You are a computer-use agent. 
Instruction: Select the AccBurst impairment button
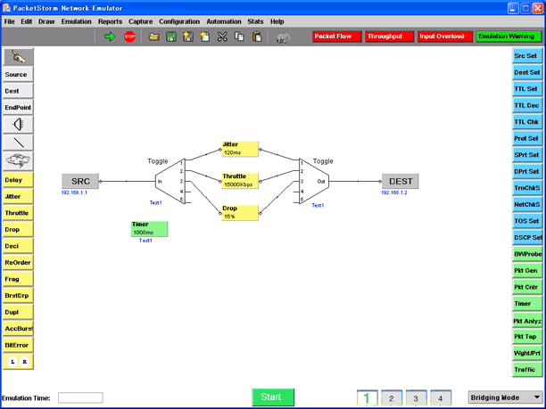point(19,329)
